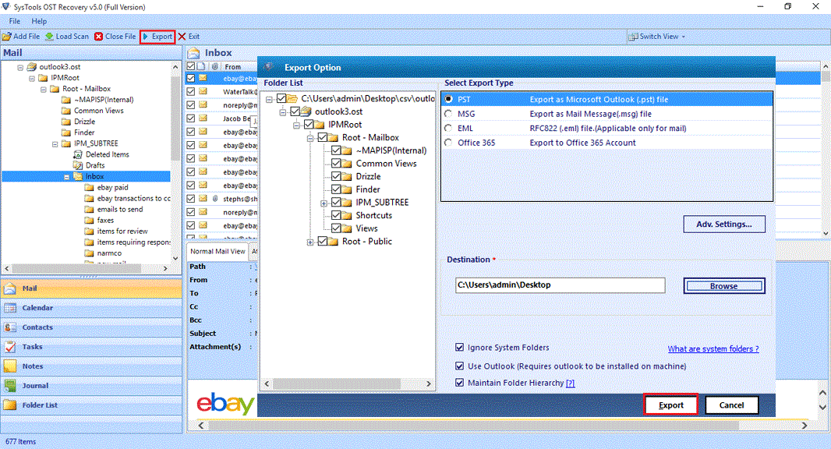
Task: Select Deleted Items folder in mail tree
Action: [x=107, y=154]
